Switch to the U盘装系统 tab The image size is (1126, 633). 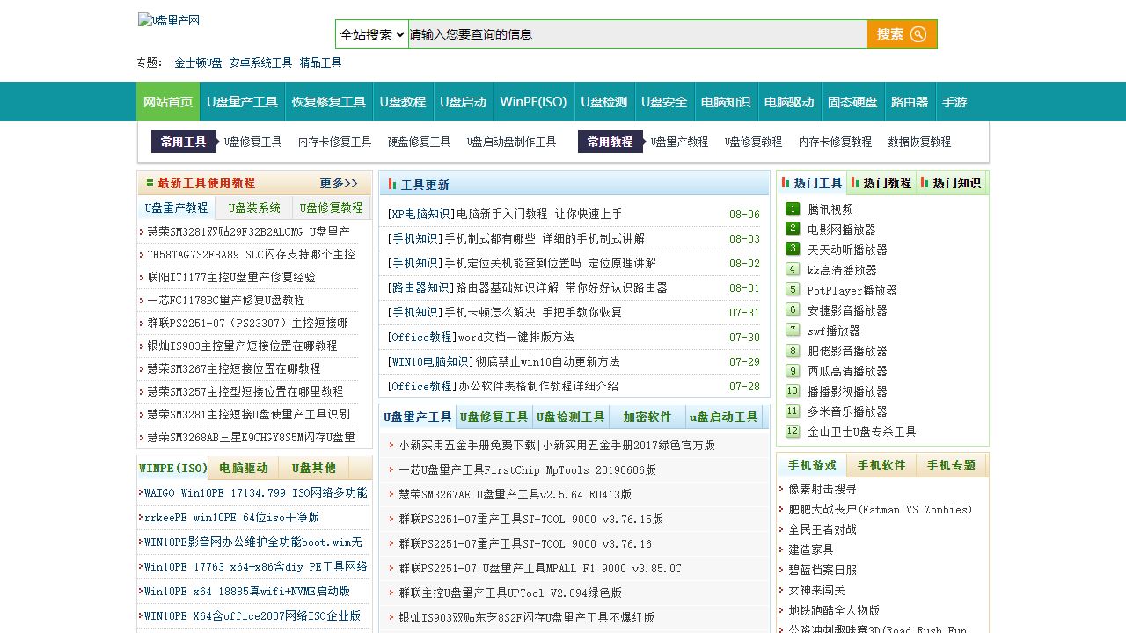(254, 208)
